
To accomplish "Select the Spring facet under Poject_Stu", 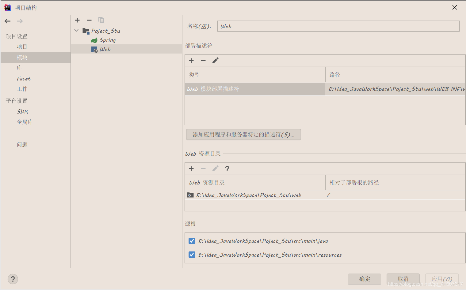I will pos(107,40).
